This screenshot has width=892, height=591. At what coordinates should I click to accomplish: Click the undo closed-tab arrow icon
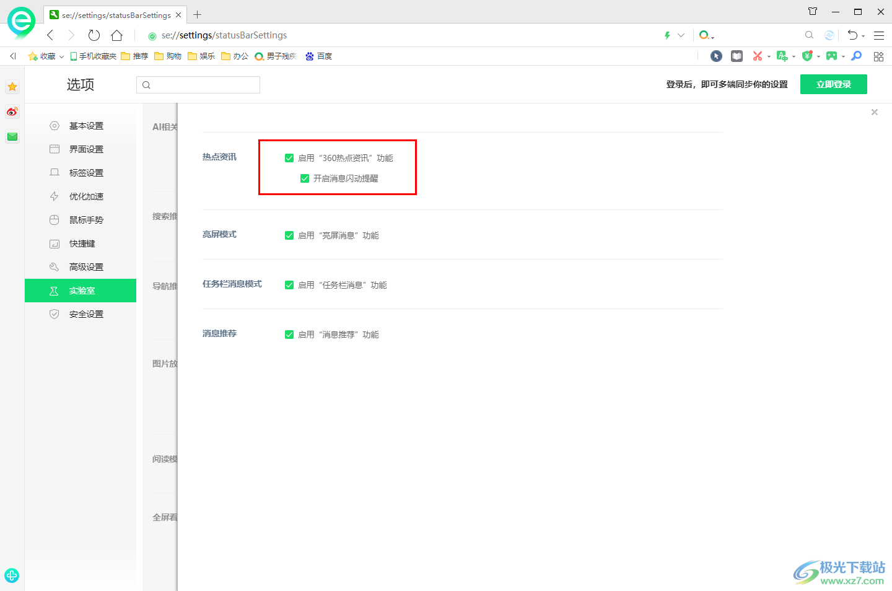coord(853,35)
